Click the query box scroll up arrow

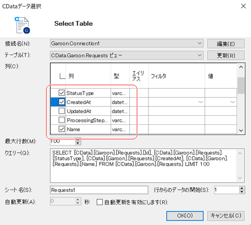coord(240,153)
